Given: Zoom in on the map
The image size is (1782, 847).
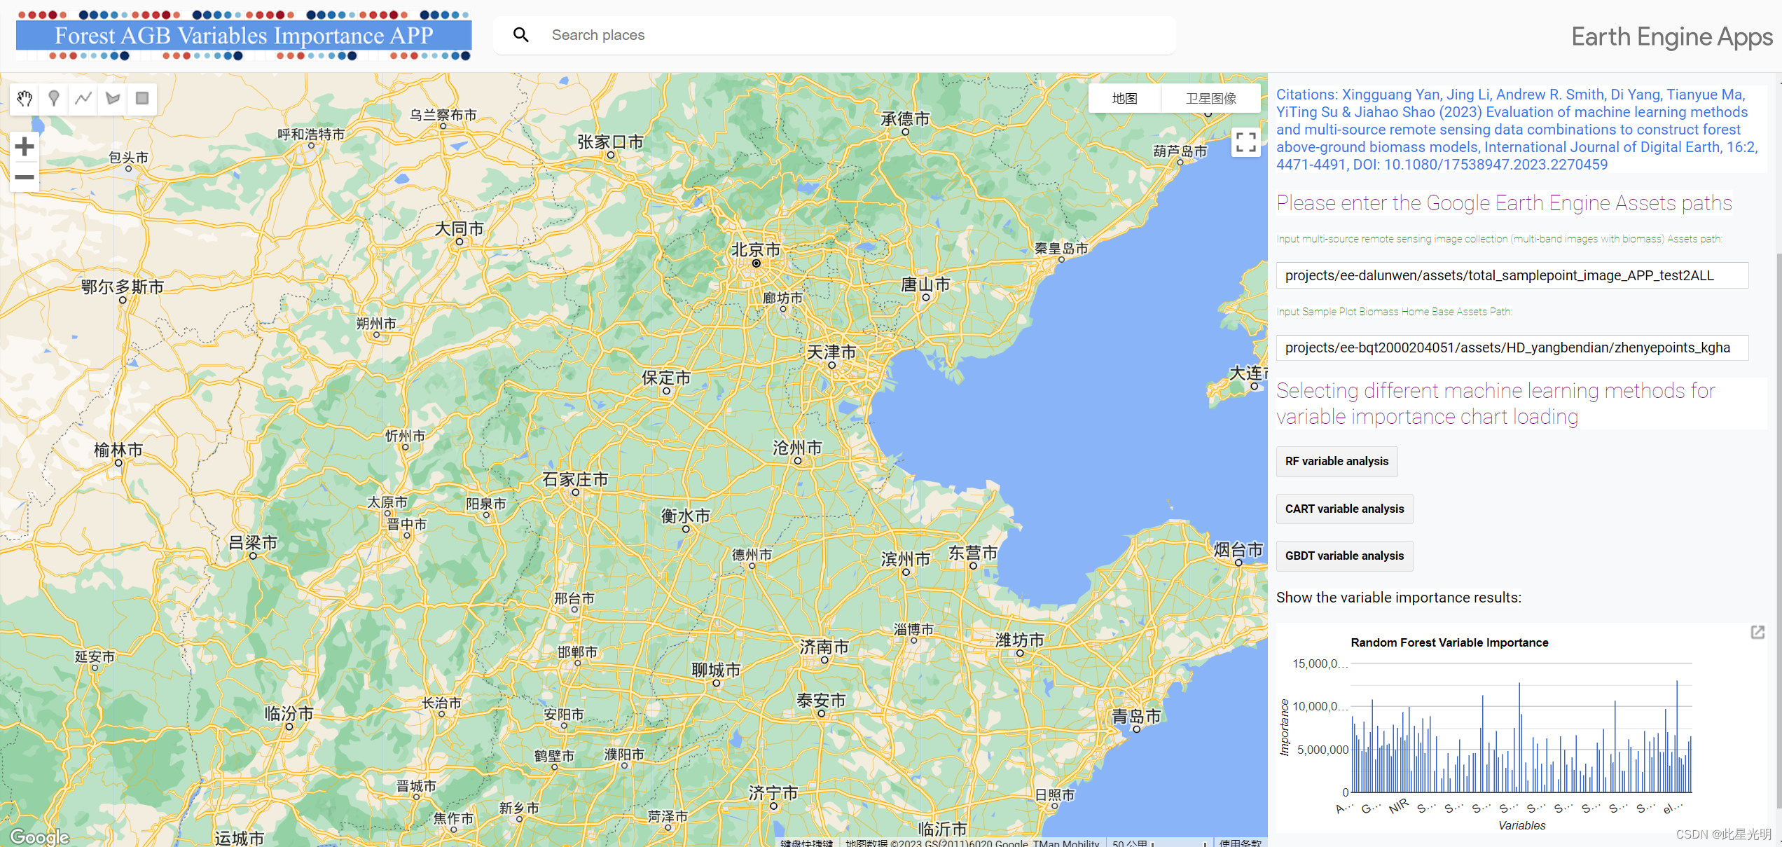Looking at the screenshot, I should (25, 146).
